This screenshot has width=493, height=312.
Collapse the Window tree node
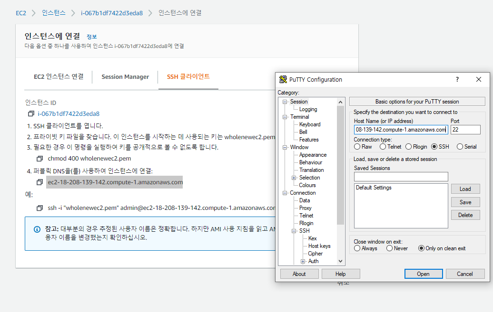click(x=285, y=147)
